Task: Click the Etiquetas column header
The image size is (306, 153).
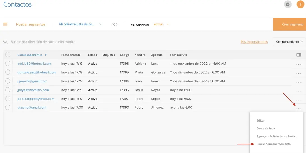Action: [109, 55]
